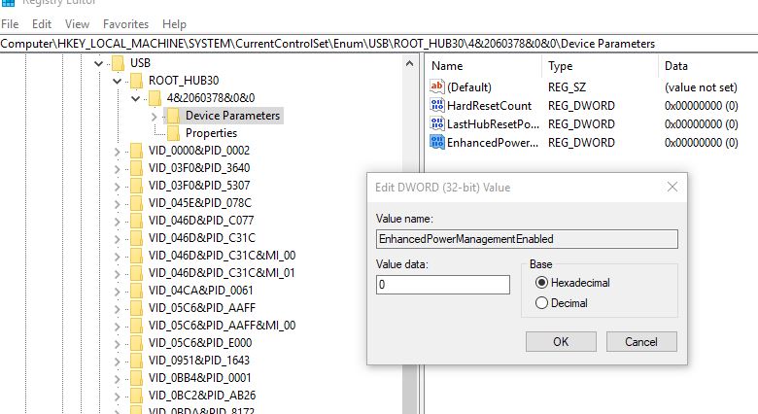Click the registry path address bar
Screen dimensions: 758x414
pyautogui.click(x=379, y=44)
